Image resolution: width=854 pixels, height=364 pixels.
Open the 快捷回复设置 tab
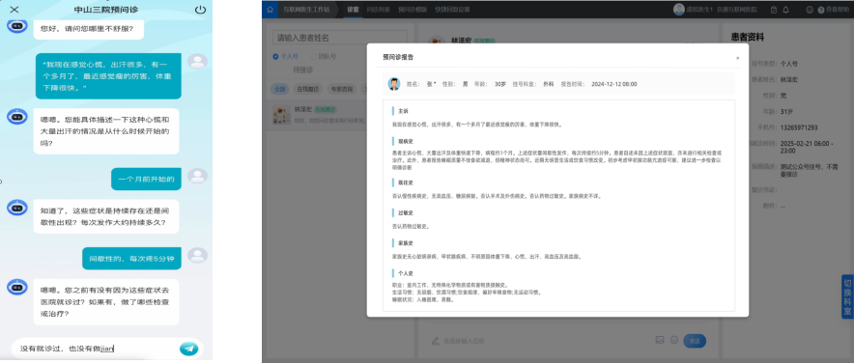(452, 10)
